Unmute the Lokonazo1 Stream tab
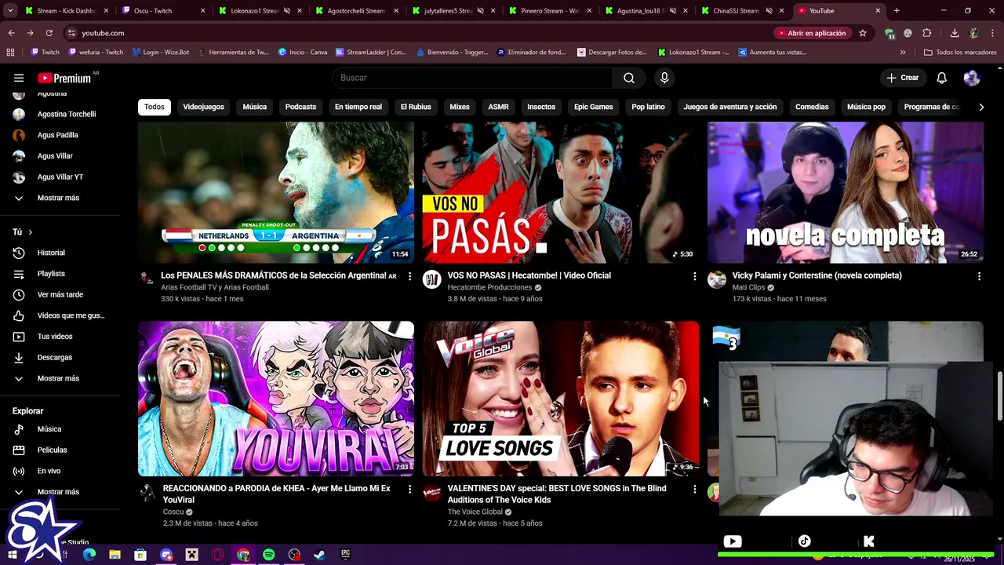Viewport: 1004px width, 565px height. 286,11
